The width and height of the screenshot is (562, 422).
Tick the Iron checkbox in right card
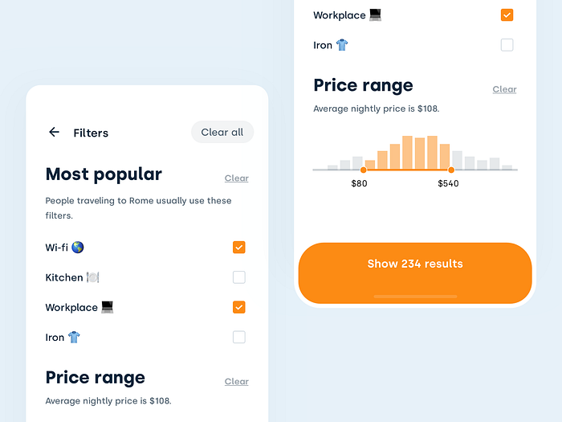(507, 45)
